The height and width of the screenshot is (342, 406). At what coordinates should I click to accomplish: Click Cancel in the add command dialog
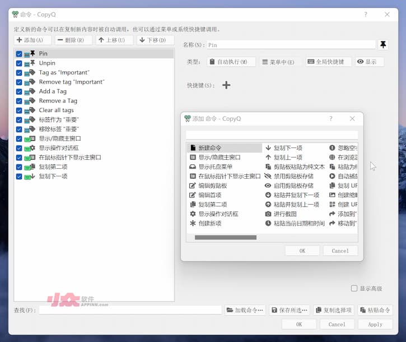pos(340,251)
